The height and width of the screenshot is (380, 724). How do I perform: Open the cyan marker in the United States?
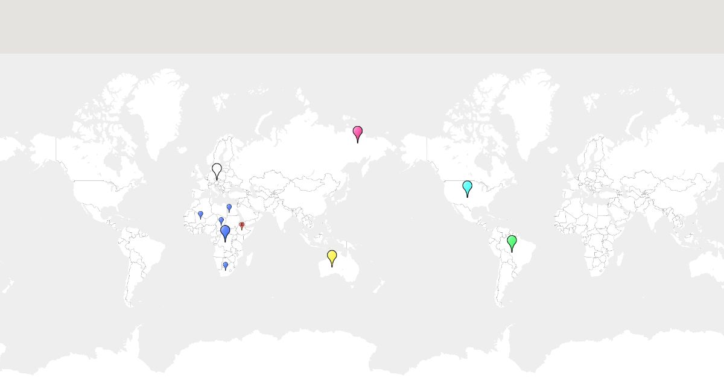point(467,188)
